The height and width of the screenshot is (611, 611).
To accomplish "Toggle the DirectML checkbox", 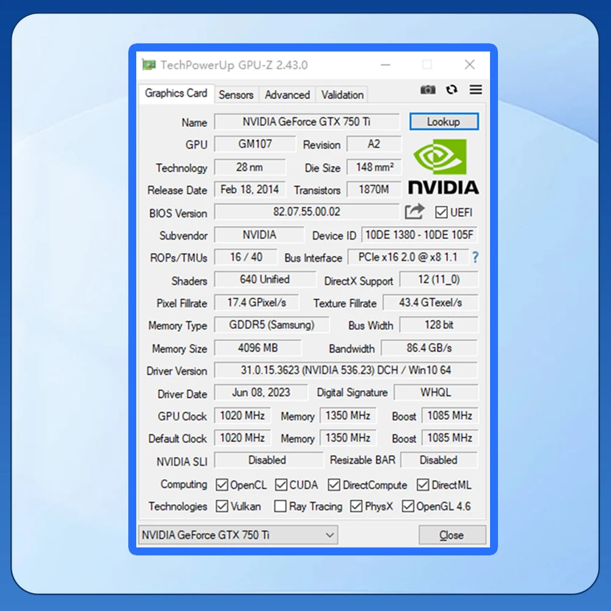I will click(423, 485).
